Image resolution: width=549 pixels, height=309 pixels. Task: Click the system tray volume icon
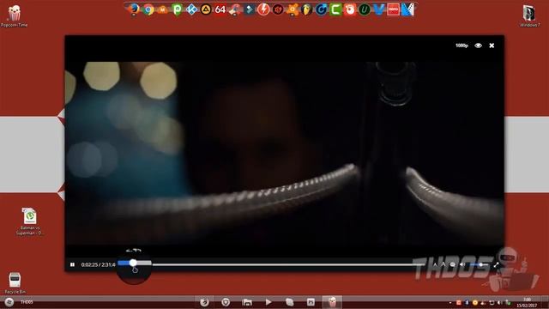(499, 303)
